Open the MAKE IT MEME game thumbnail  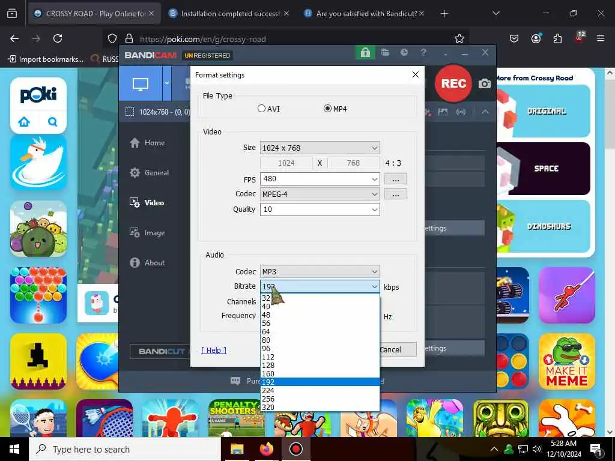point(567,361)
